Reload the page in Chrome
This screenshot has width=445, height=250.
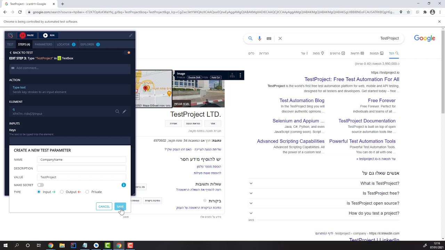(x=20, y=12)
